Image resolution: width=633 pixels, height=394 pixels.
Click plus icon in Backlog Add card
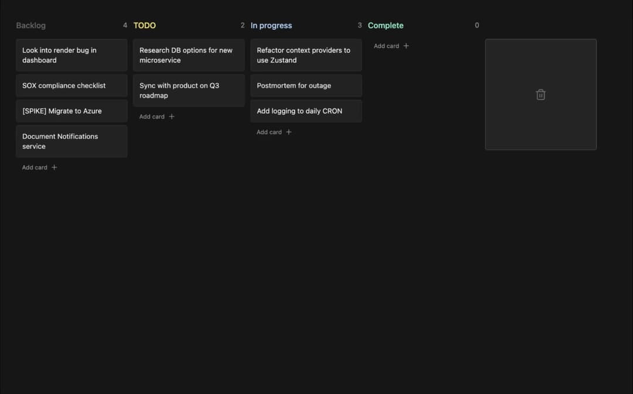tap(54, 167)
